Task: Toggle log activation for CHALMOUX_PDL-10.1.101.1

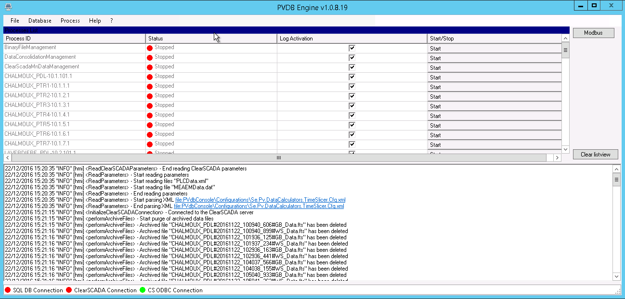Action: [352, 77]
